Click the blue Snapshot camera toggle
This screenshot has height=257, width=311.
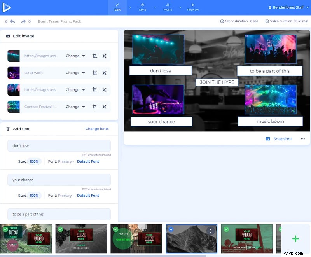tap(267, 139)
